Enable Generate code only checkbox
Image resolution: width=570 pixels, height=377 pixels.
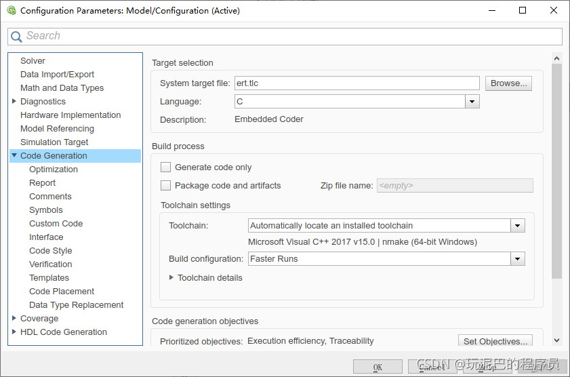(x=166, y=167)
